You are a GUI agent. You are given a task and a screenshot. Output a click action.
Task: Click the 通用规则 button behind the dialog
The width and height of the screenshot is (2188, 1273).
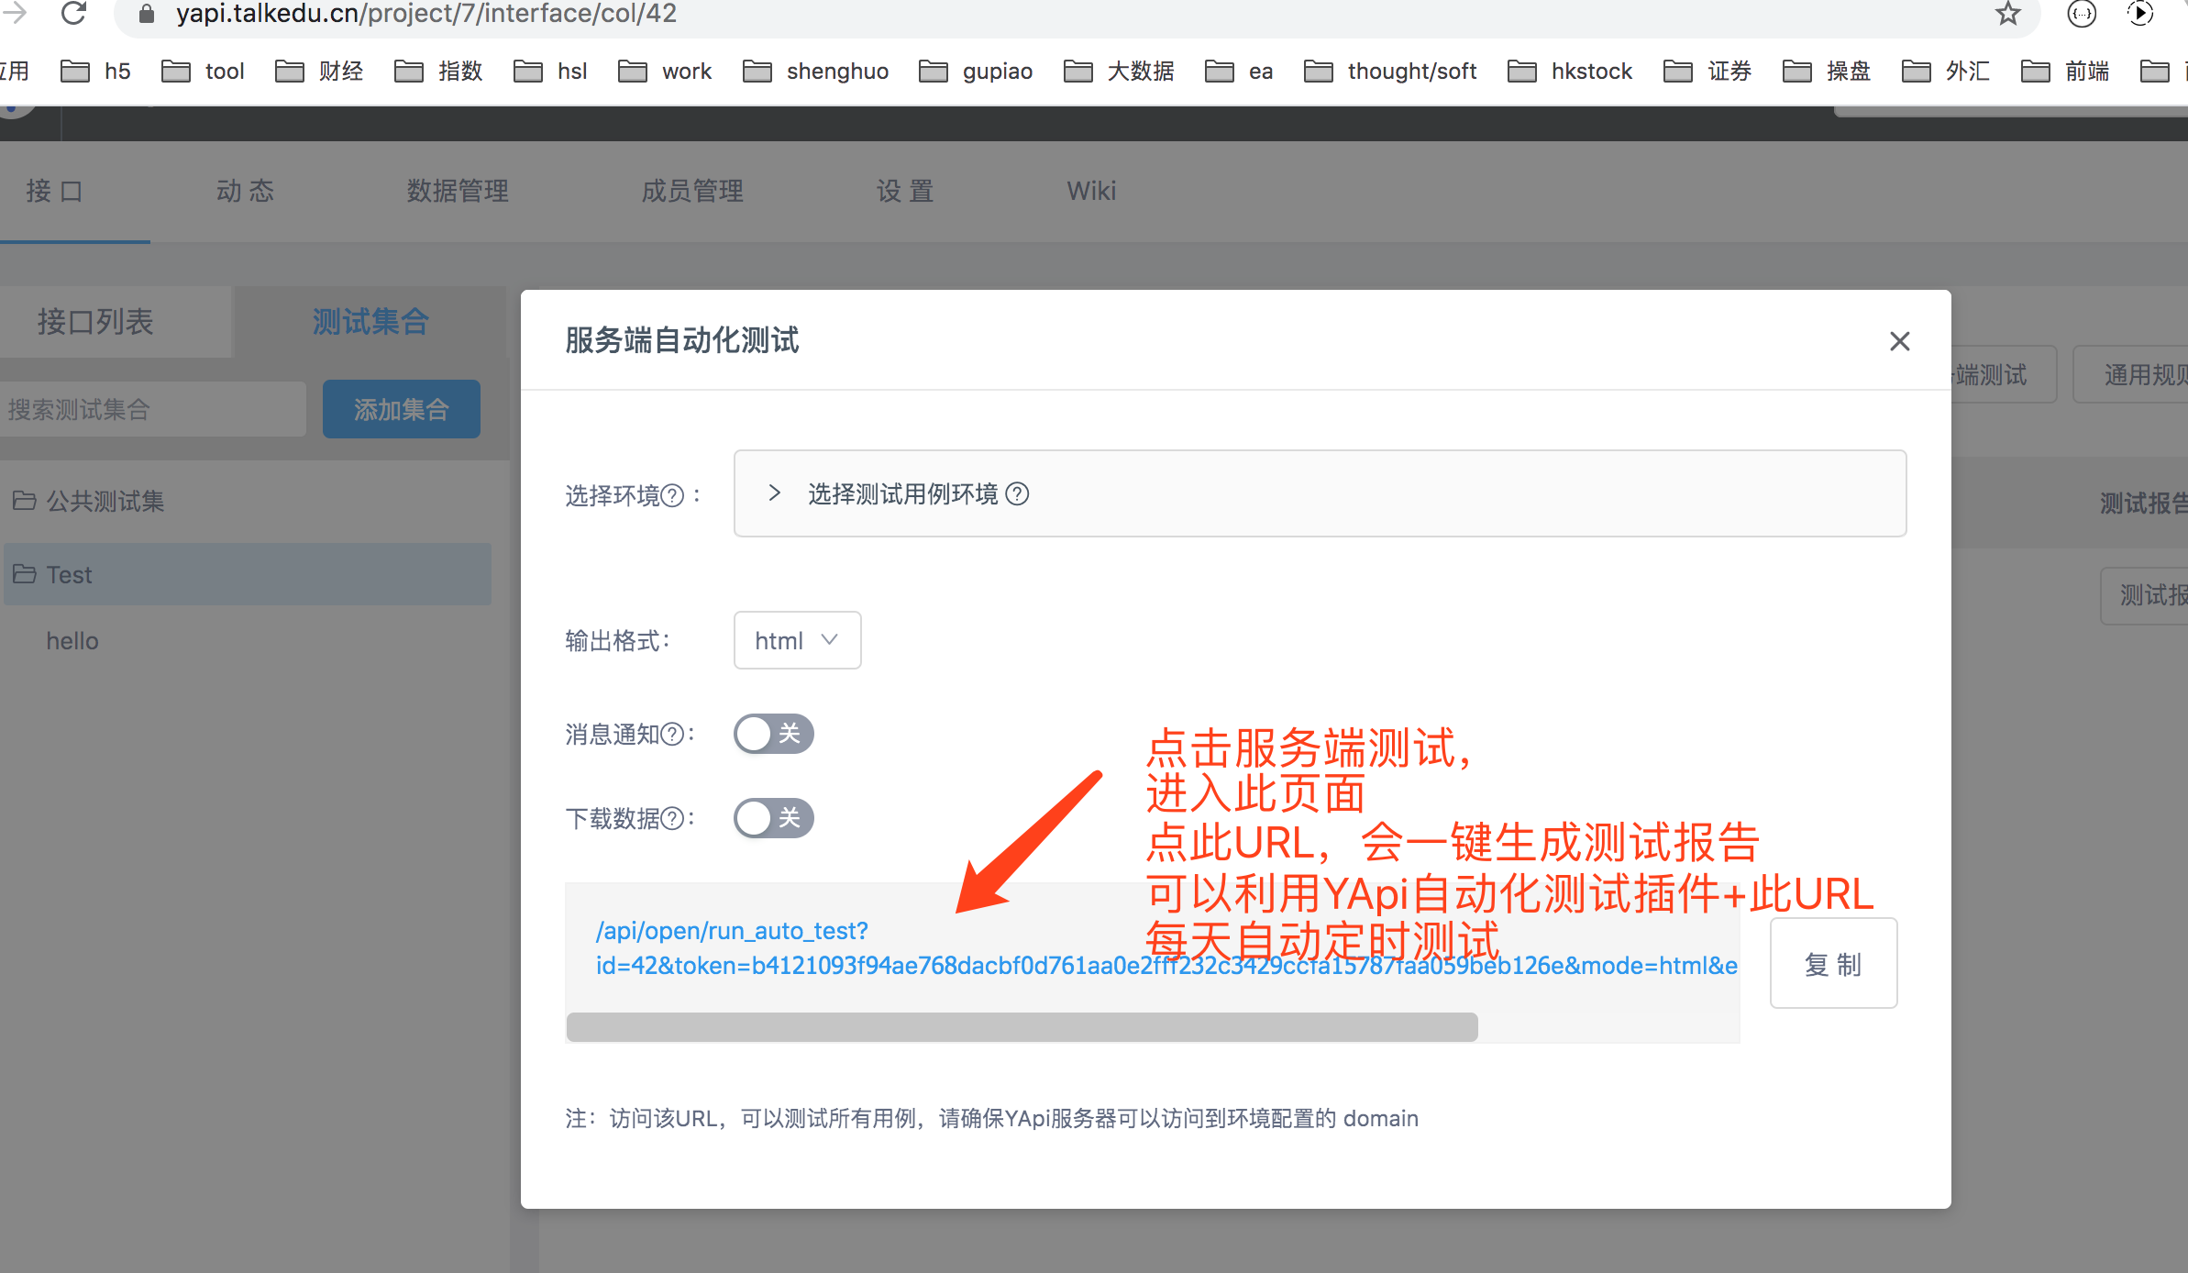pos(2131,374)
